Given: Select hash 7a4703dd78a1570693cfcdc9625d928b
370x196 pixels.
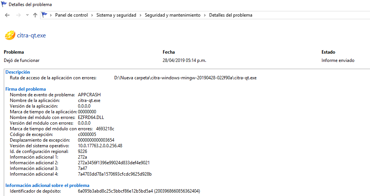Looking at the screenshot, I should 115,174.
